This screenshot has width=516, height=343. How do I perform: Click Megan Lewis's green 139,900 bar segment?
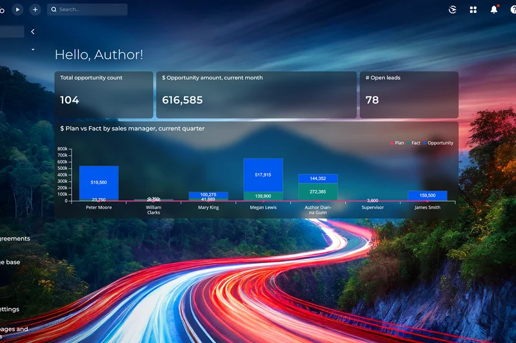click(x=263, y=196)
